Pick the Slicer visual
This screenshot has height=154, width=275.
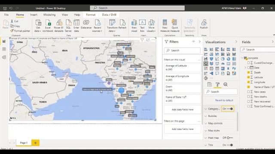pos(211,68)
